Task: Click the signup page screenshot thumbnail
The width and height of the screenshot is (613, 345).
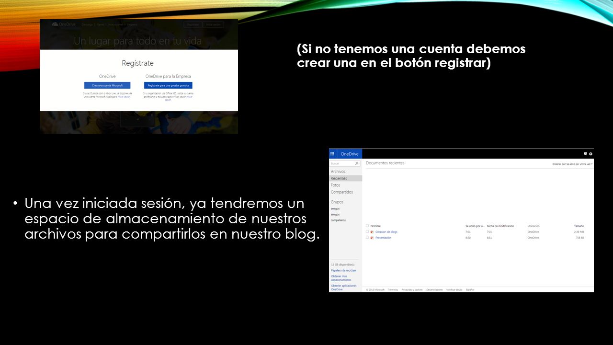Action: click(x=139, y=77)
